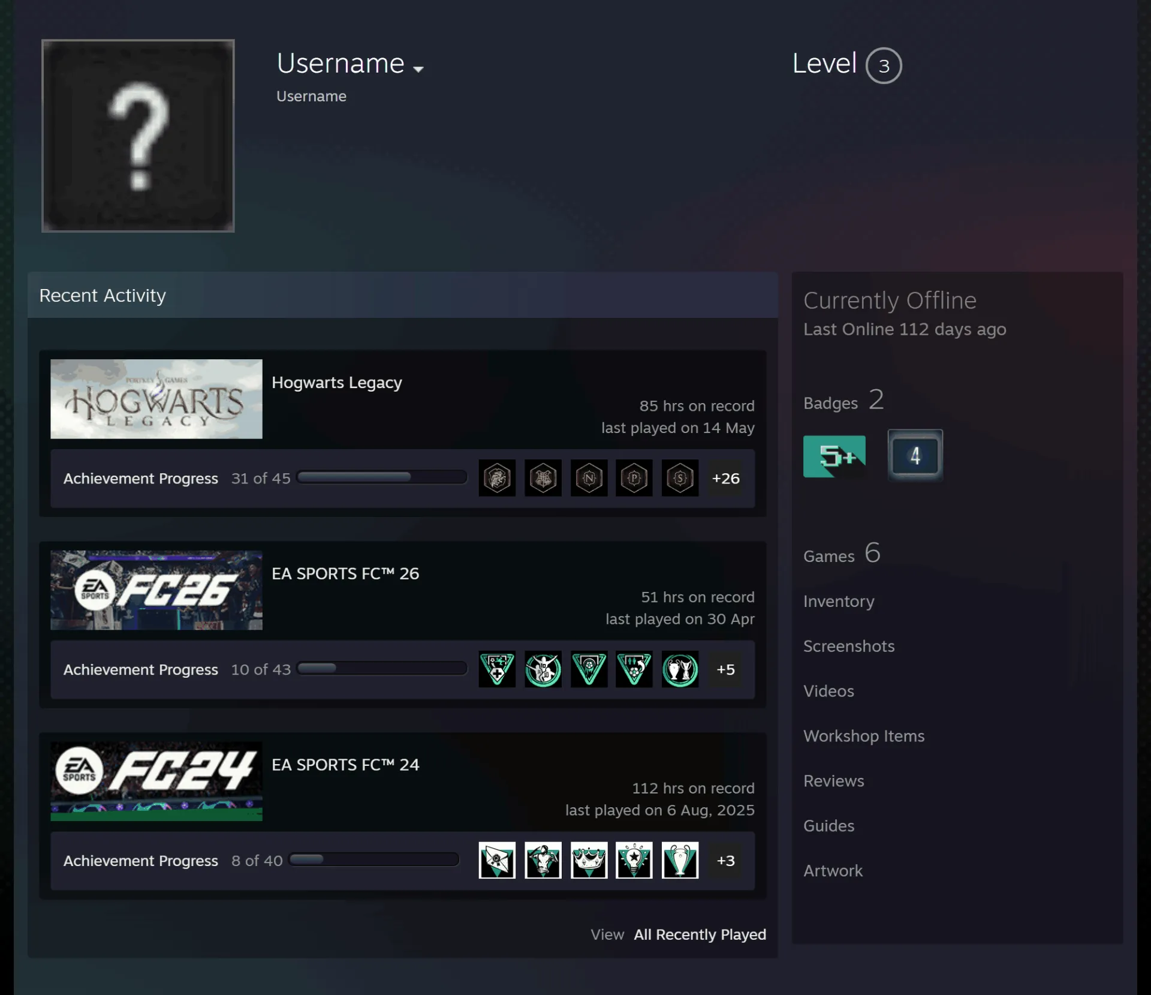Open All Recently Played link
The width and height of the screenshot is (1151, 995).
coord(700,934)
